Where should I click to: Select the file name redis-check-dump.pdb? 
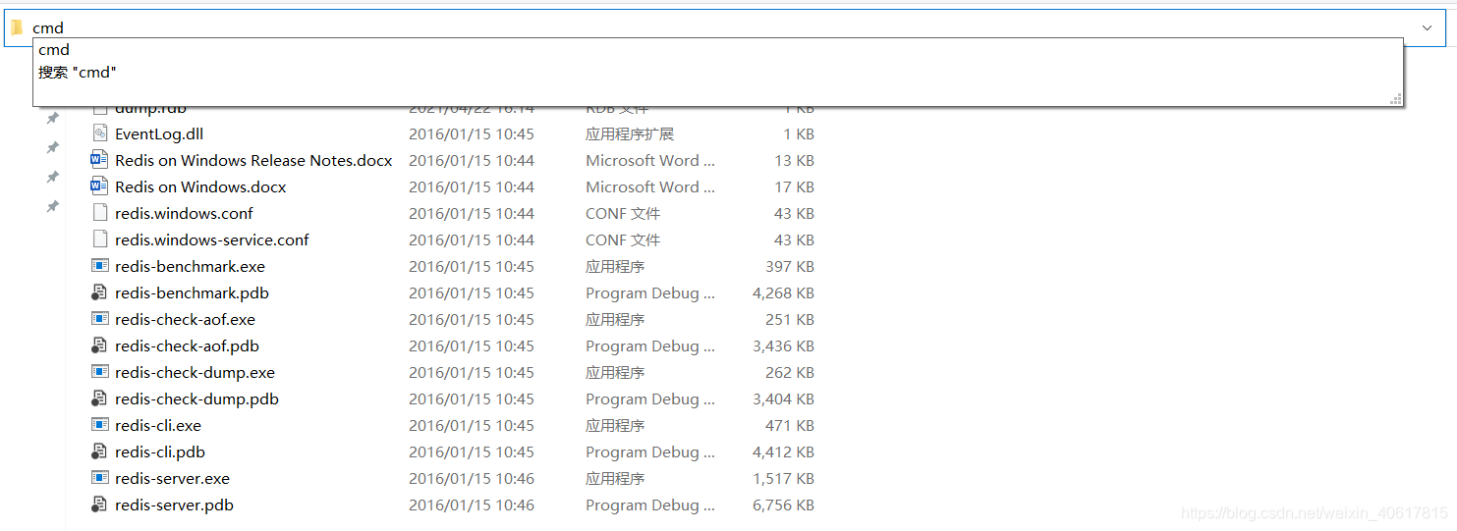196,398
